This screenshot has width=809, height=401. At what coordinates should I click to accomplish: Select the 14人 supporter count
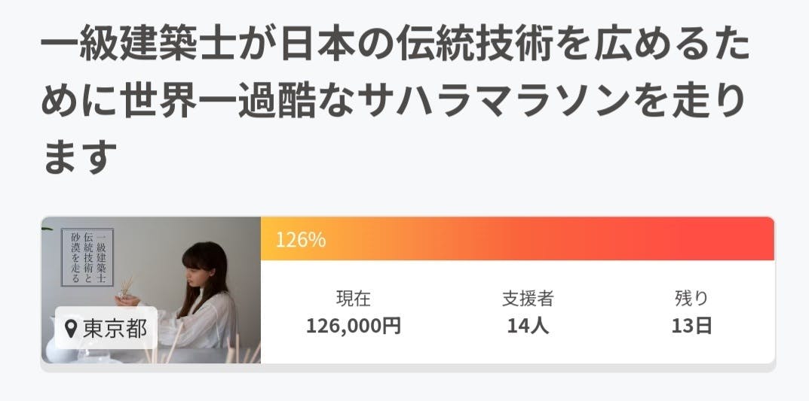tap(528, 326)
